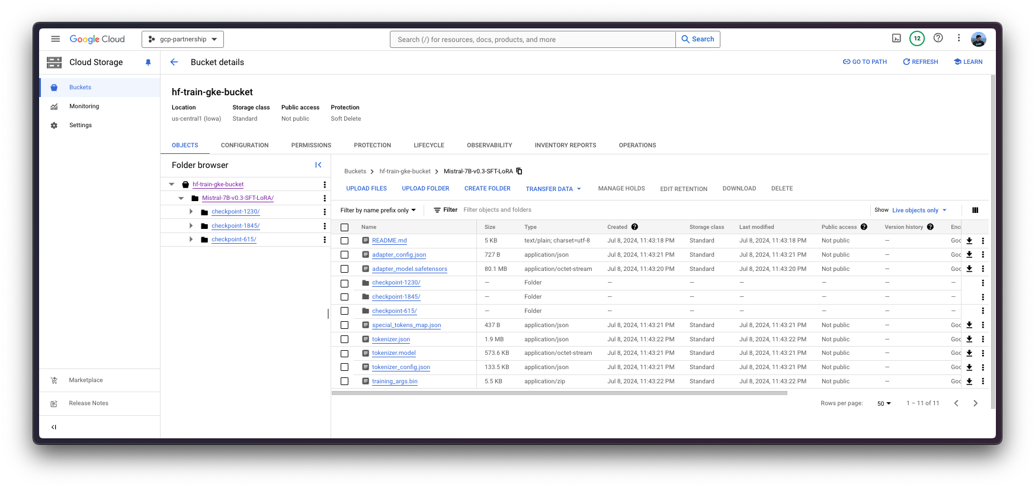Click the Refresh button
This screenshot has height=488, width=1035.
point(921,62)
